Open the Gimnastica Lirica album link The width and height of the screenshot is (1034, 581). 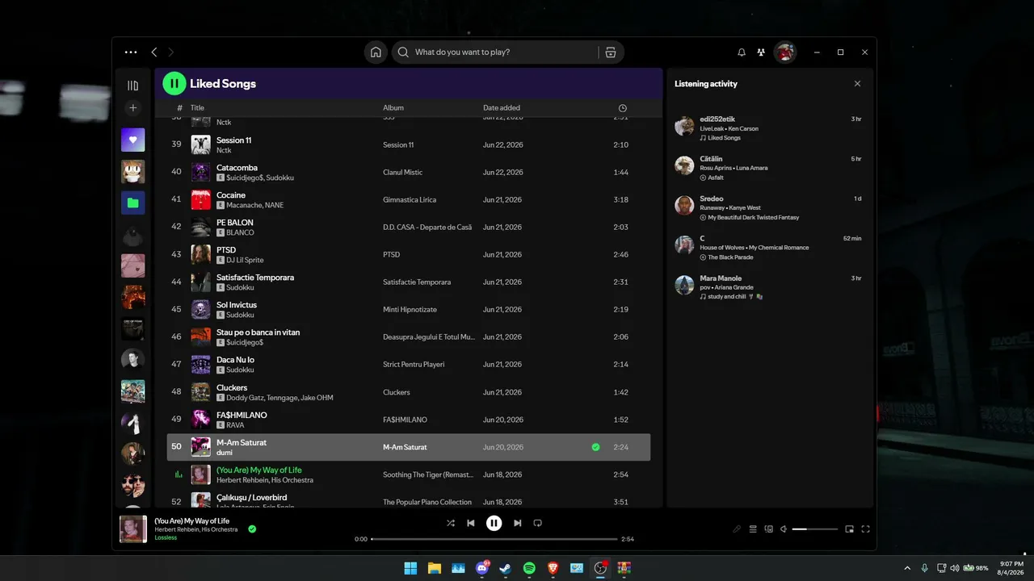[x=410, y=200]
